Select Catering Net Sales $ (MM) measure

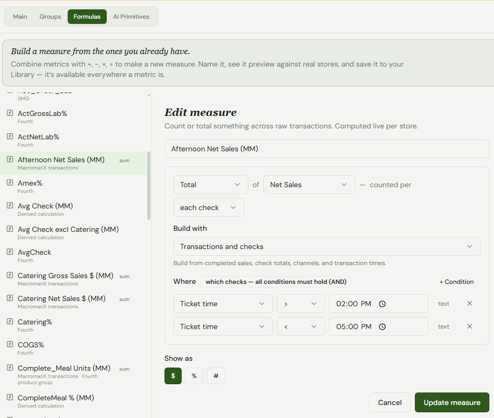(x=73, y=302)
